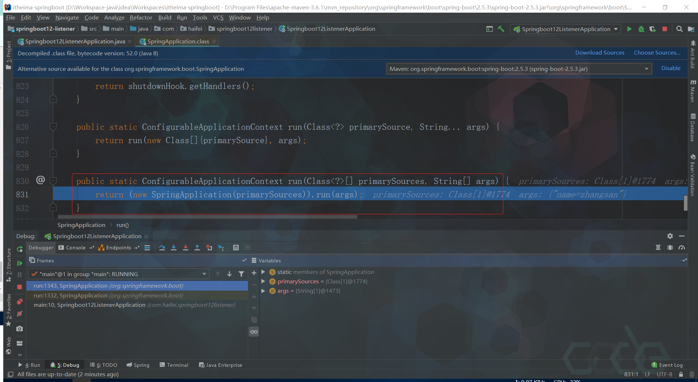Click the Choose Sources link

pos(657,53)
